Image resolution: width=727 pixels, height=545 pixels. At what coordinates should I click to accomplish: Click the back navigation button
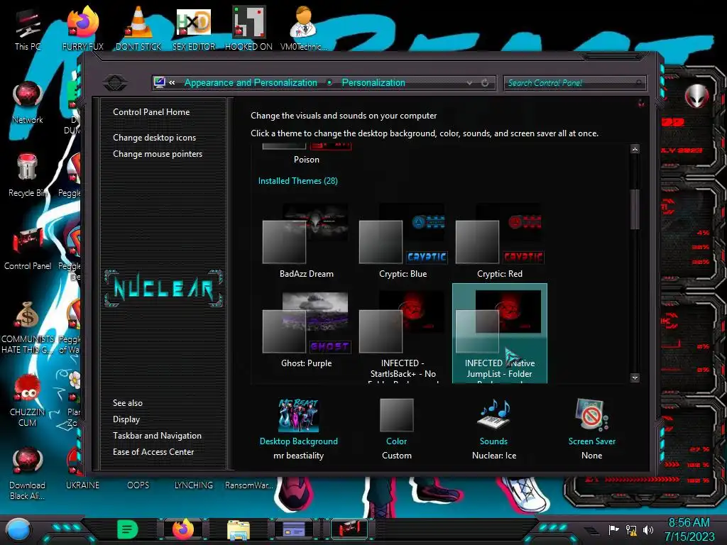115,83
